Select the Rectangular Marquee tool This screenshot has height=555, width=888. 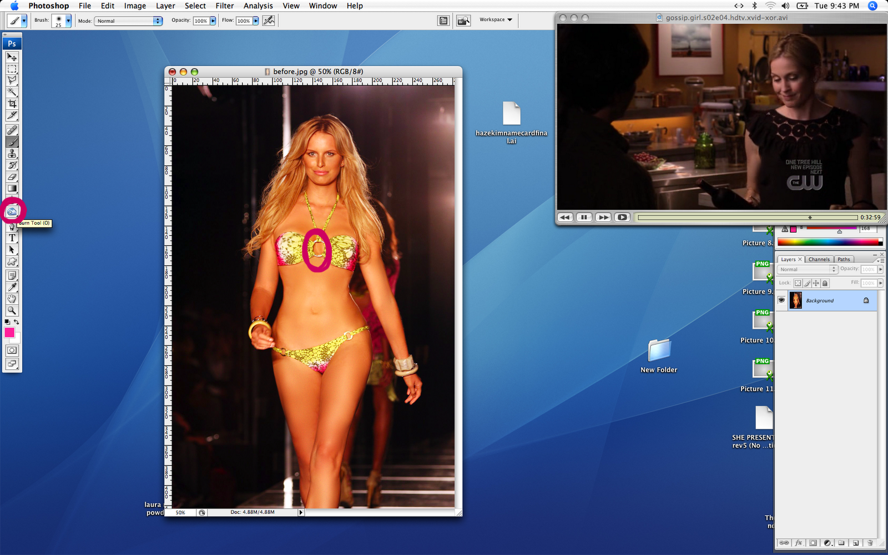(12, 69)
